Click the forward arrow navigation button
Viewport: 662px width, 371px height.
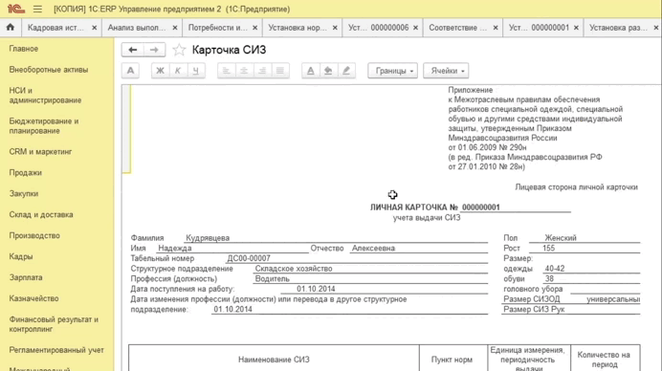[154, 50]
